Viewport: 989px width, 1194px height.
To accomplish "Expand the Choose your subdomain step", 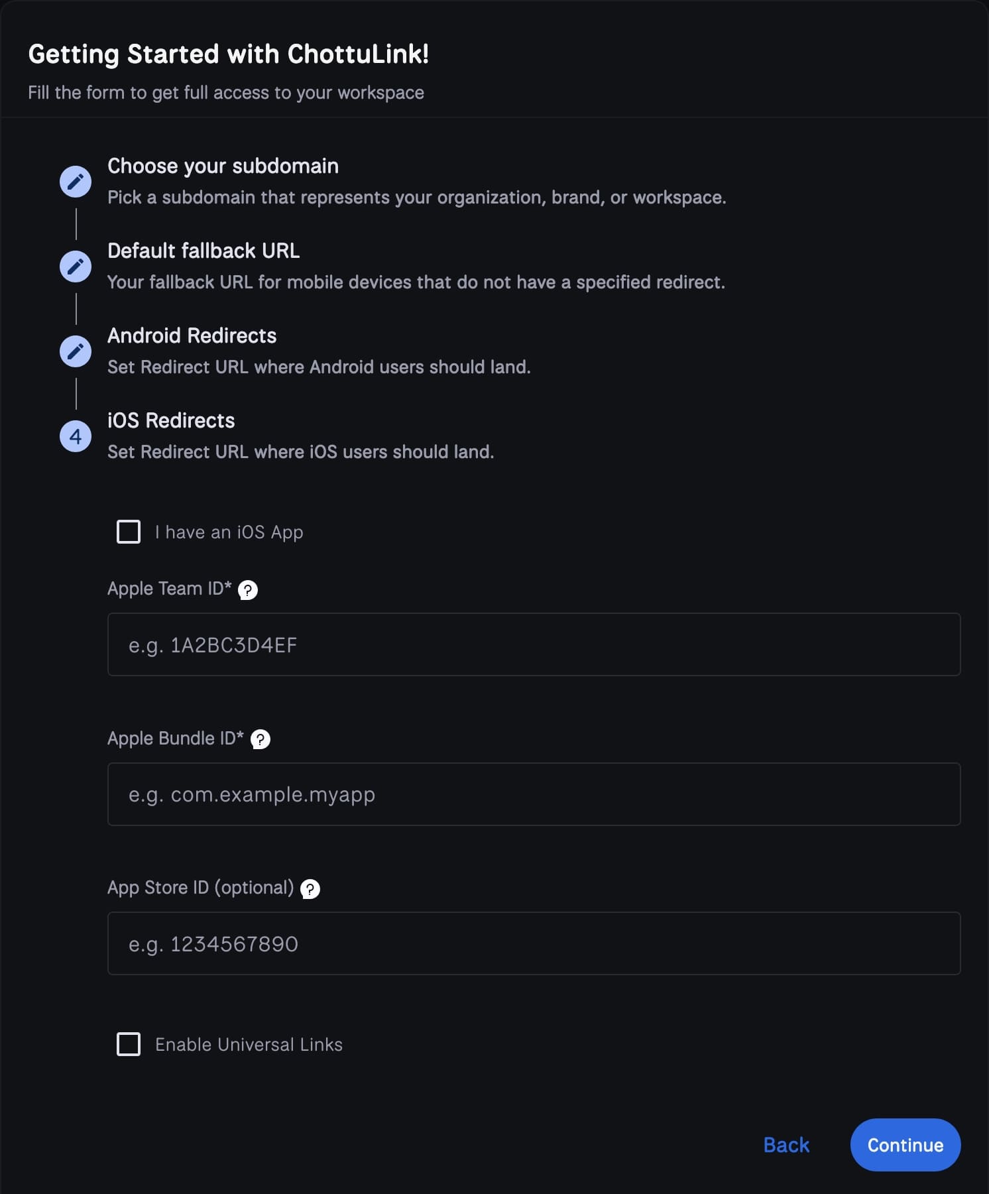I will 223,166.
